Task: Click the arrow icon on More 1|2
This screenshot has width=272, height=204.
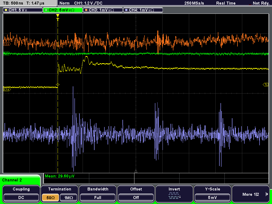Action: [x=267, y=194]
